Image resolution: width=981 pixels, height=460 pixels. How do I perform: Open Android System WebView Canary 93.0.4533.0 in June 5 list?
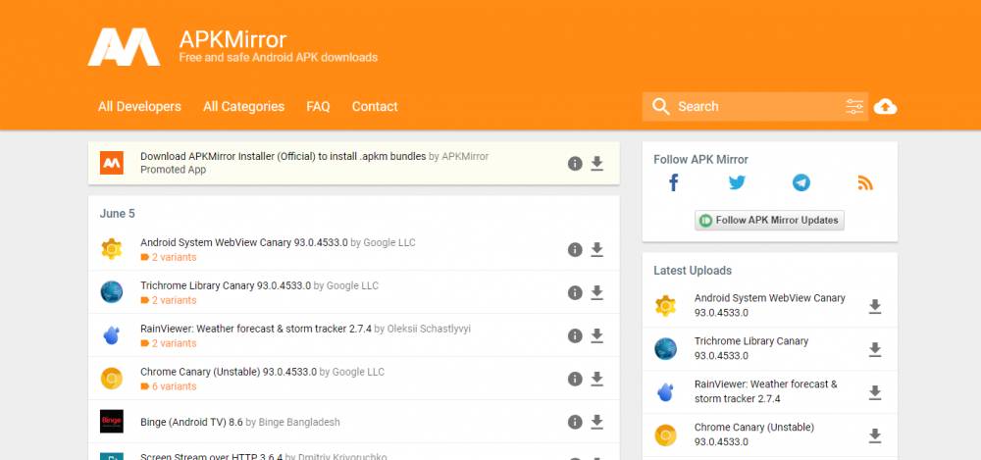(x=244, y=243)
